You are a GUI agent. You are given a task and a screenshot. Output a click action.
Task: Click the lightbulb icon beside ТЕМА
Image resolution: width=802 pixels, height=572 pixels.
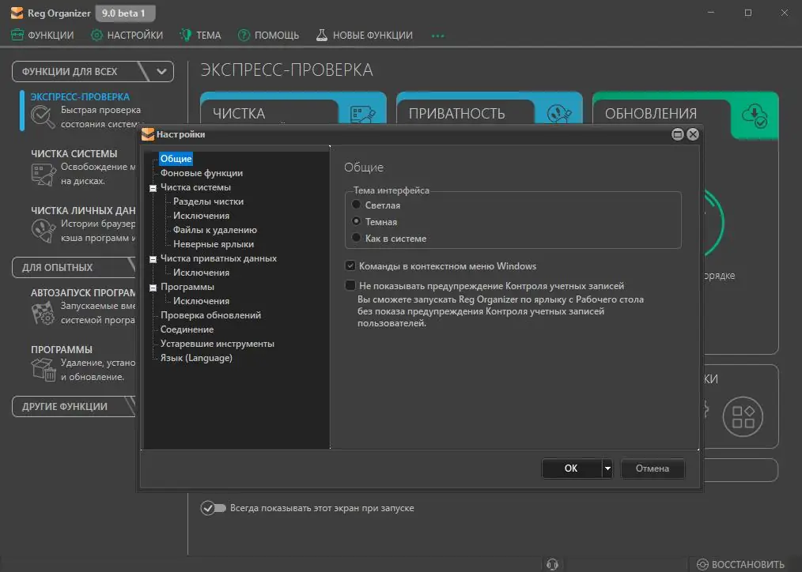click(x=185, y=35)
